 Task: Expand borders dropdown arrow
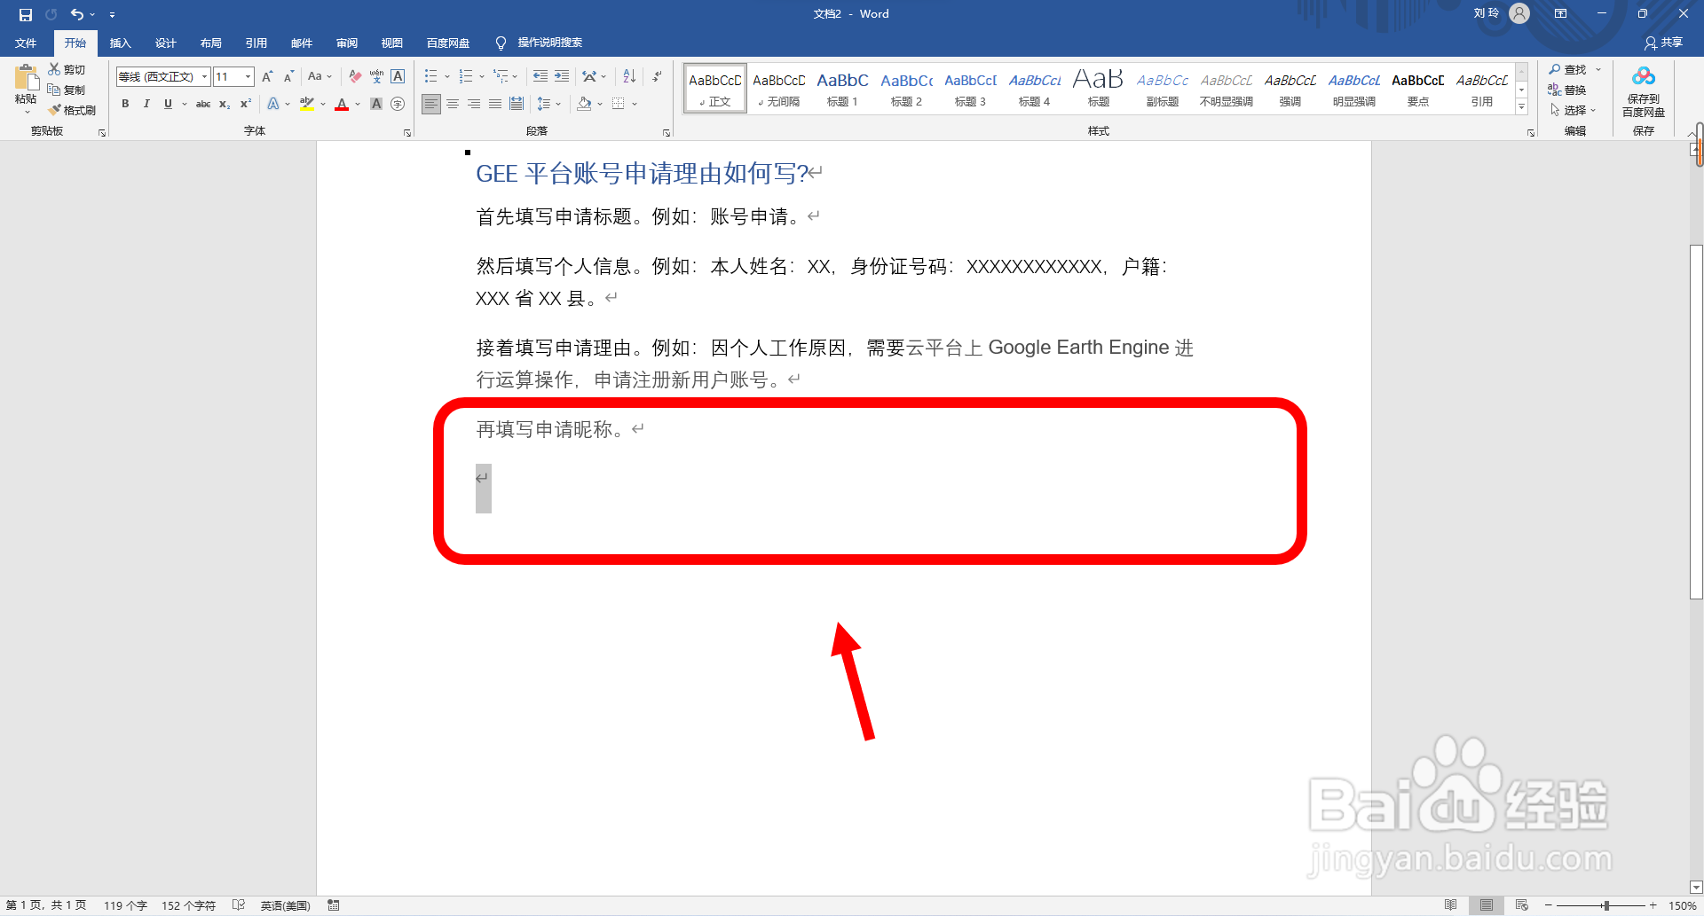(x=635, y=104)
